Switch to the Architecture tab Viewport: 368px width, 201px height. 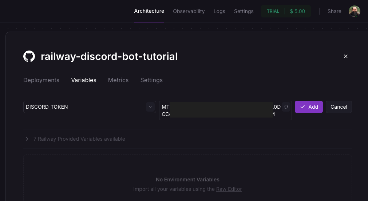click(149, 11)
